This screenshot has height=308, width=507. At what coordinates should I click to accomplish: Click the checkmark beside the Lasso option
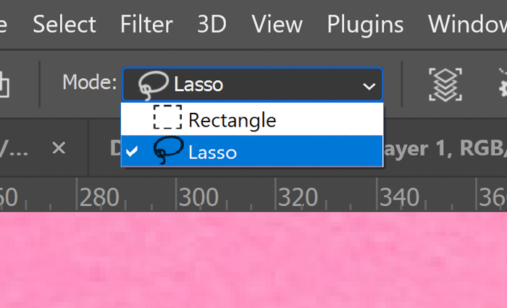click(x=132, y=152)
